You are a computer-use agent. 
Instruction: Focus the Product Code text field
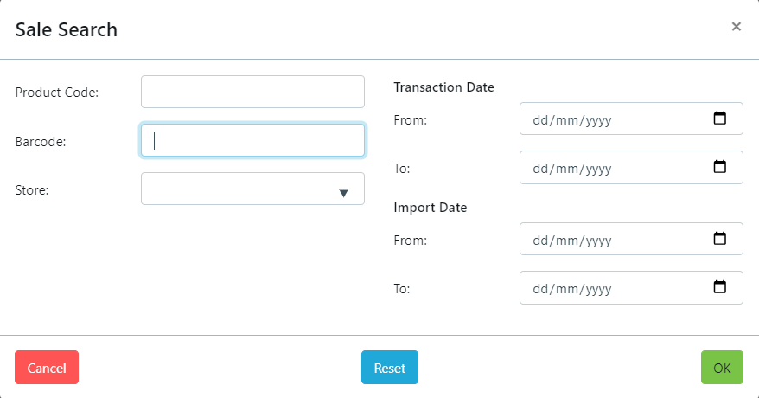tap(252, 92)
